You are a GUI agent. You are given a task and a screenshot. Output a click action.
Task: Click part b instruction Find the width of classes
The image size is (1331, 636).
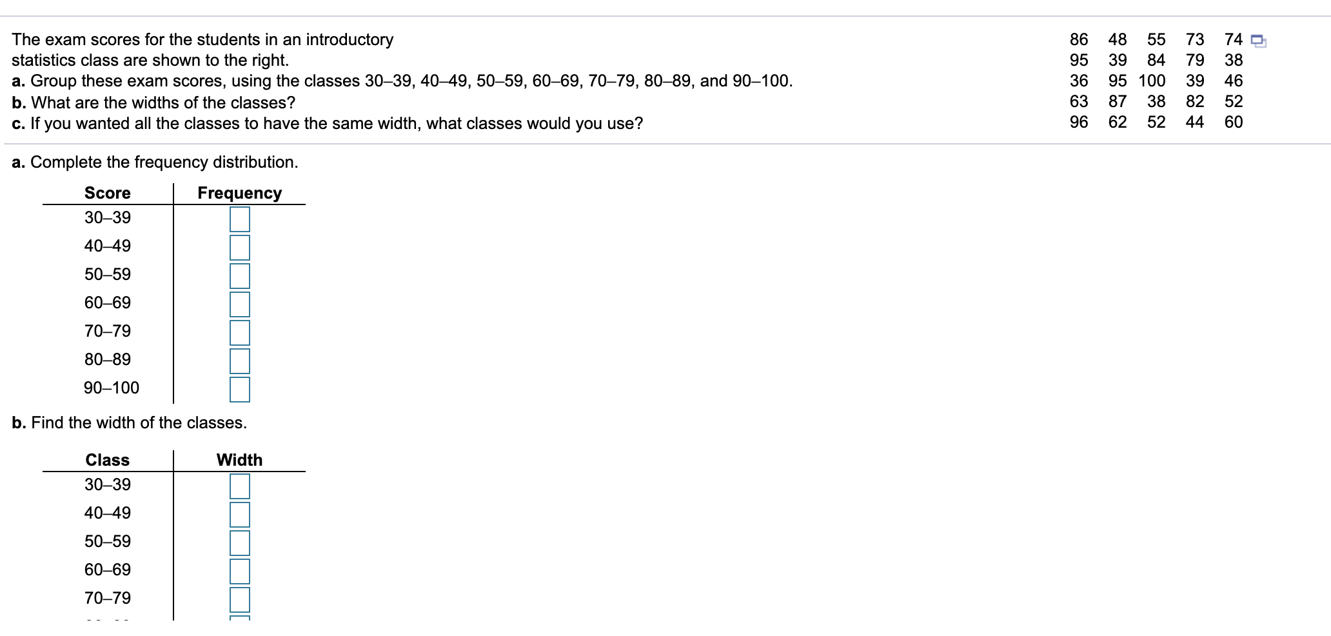128,422
